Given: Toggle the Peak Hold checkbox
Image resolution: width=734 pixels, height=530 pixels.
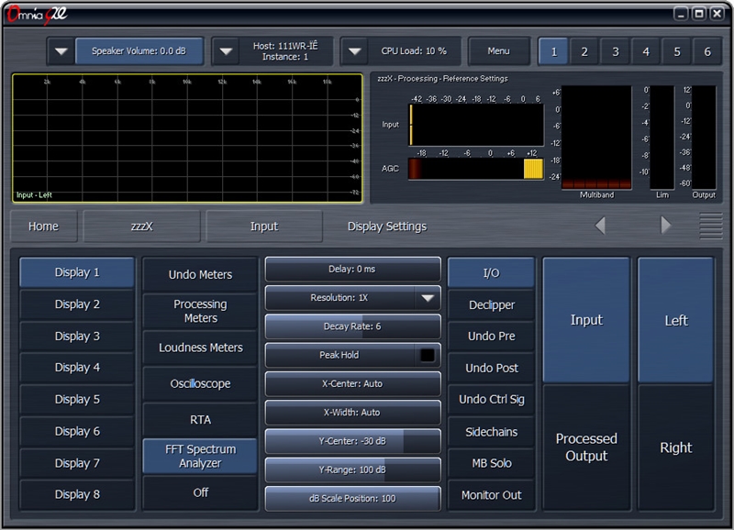Looking at the screenshot, I should (428, 355).
